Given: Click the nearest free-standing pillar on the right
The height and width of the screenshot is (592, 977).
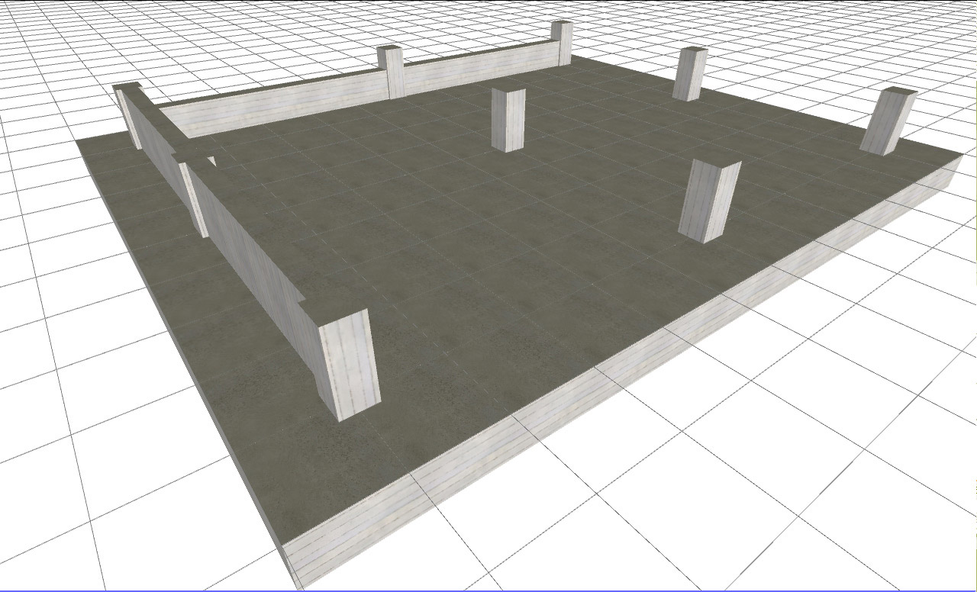Looking at the screenshot, I should coord(709,201).
